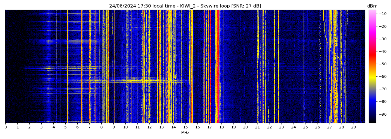Viewport: 391px width, 139px height.
Task: Click the dBm colorbar label
Action: click(x=372, y=6)
